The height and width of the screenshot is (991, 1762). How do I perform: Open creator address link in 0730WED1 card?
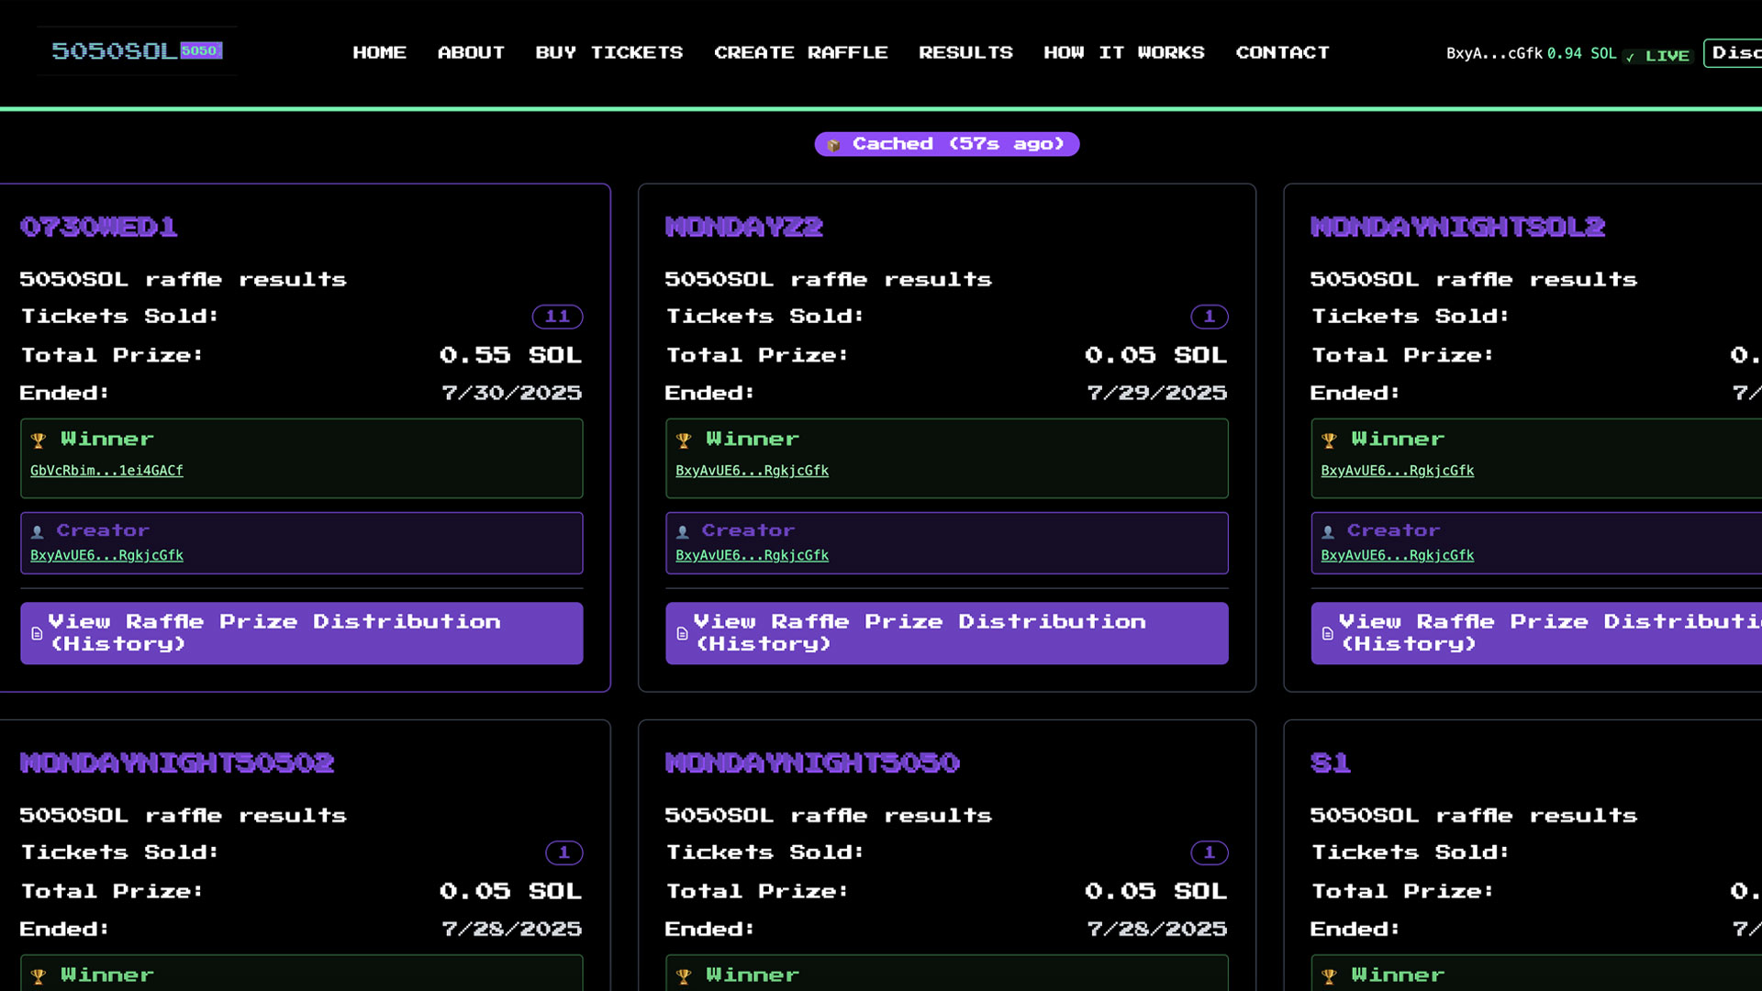(106, 555)
